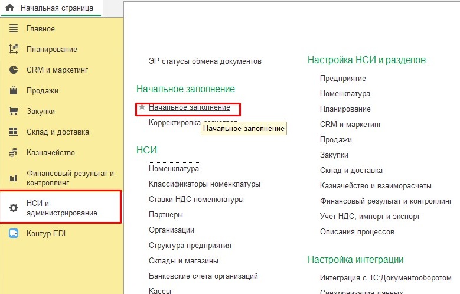
Task: Click the Продажи shopping bag icon
Action: tap(14, 91)
